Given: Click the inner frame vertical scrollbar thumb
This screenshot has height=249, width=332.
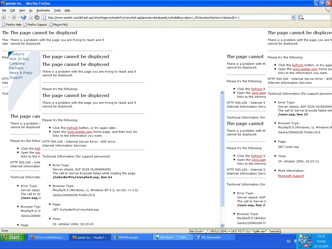Looking at the screenshot, I should pyautogui.click(x=222, y=151).
